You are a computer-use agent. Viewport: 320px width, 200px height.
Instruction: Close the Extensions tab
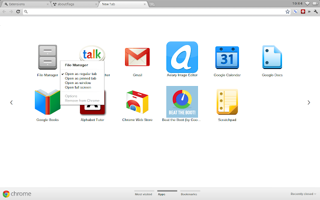(47, 4)
